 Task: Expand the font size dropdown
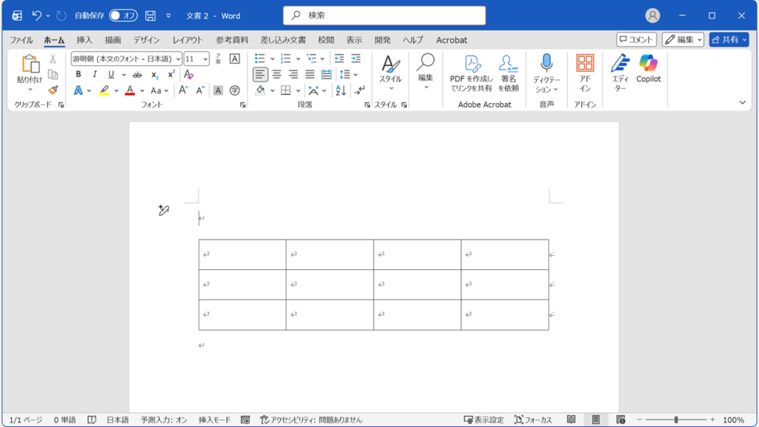coord(205,59)
